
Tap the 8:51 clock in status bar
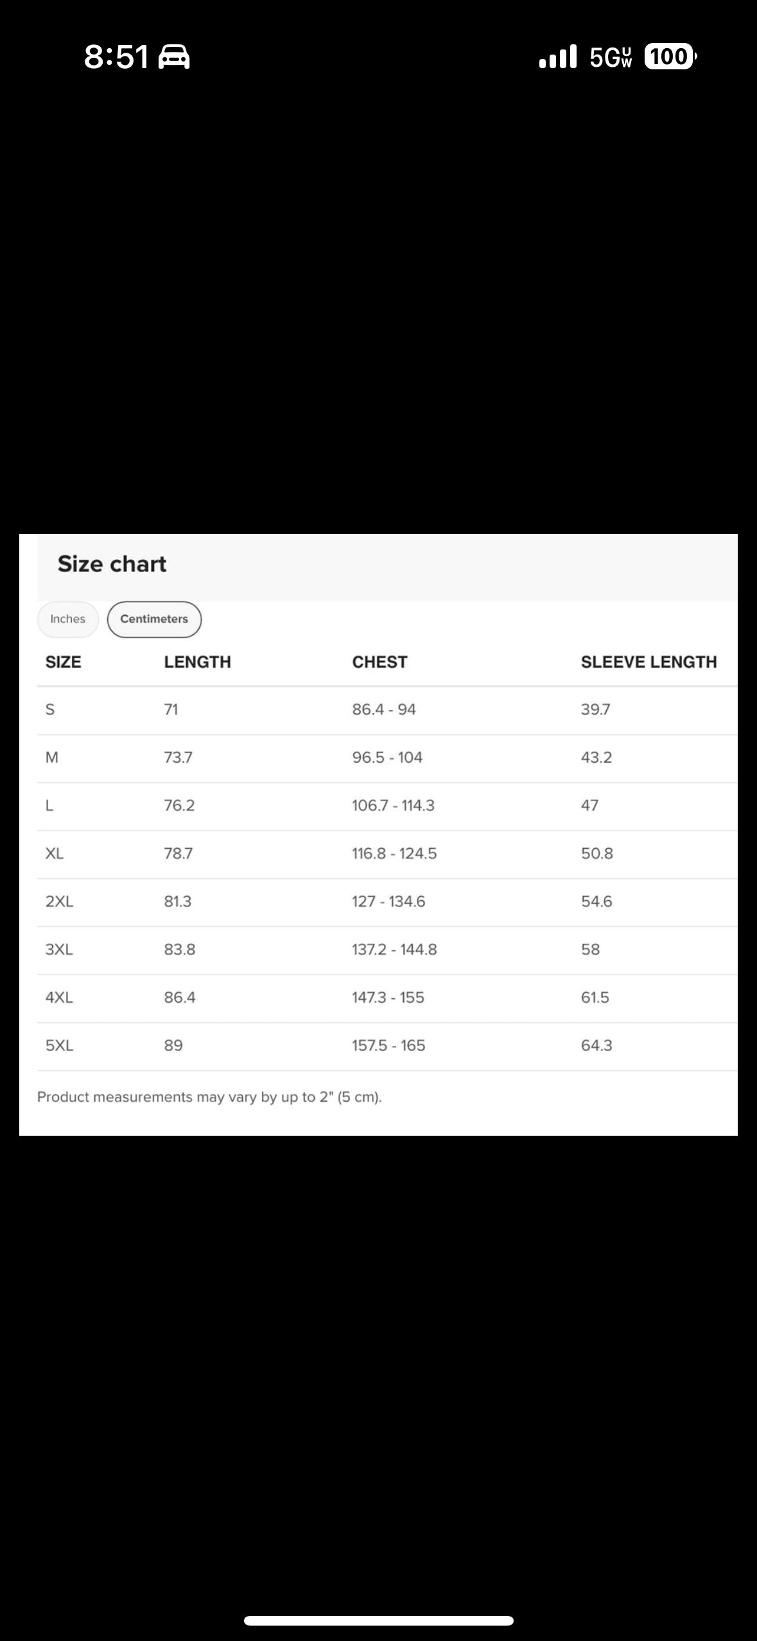coord(116,57)
